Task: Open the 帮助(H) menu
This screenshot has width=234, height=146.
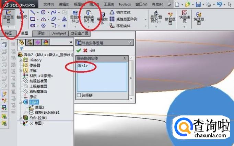Action: tap(157, 4)
